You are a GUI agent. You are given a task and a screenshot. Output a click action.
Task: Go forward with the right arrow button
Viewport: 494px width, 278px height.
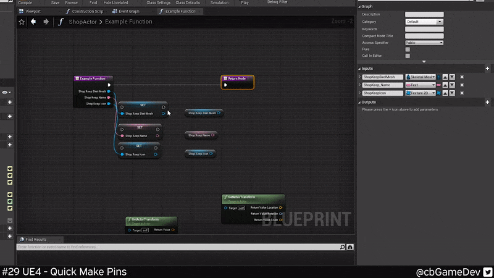point(46,22)
